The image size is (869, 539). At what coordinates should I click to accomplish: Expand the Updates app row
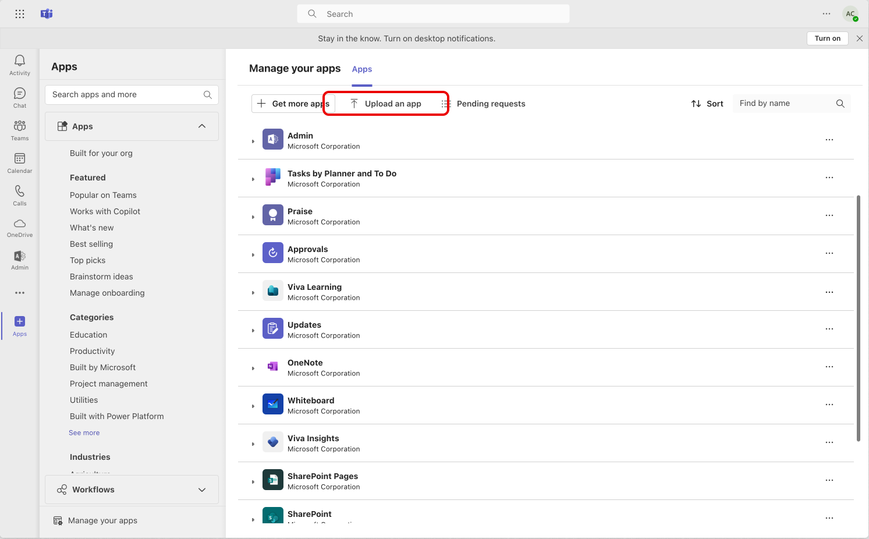point(253,331)
